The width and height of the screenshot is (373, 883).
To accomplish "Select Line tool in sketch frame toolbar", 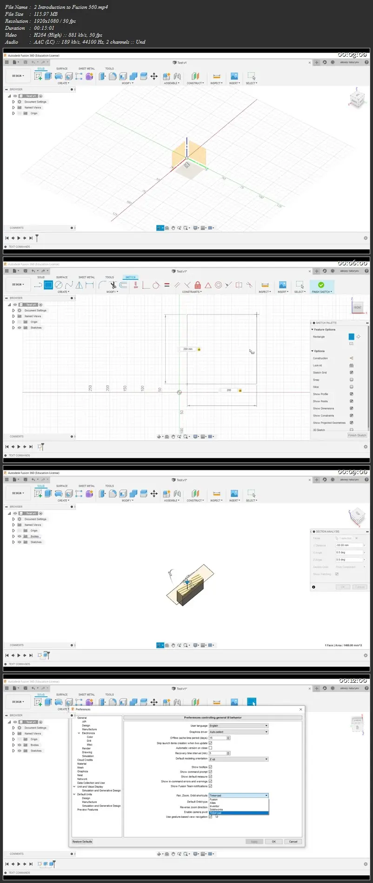I will coord(38,285).
